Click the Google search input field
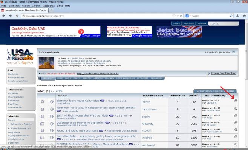The image size is (248, 150). coord(210,16)
